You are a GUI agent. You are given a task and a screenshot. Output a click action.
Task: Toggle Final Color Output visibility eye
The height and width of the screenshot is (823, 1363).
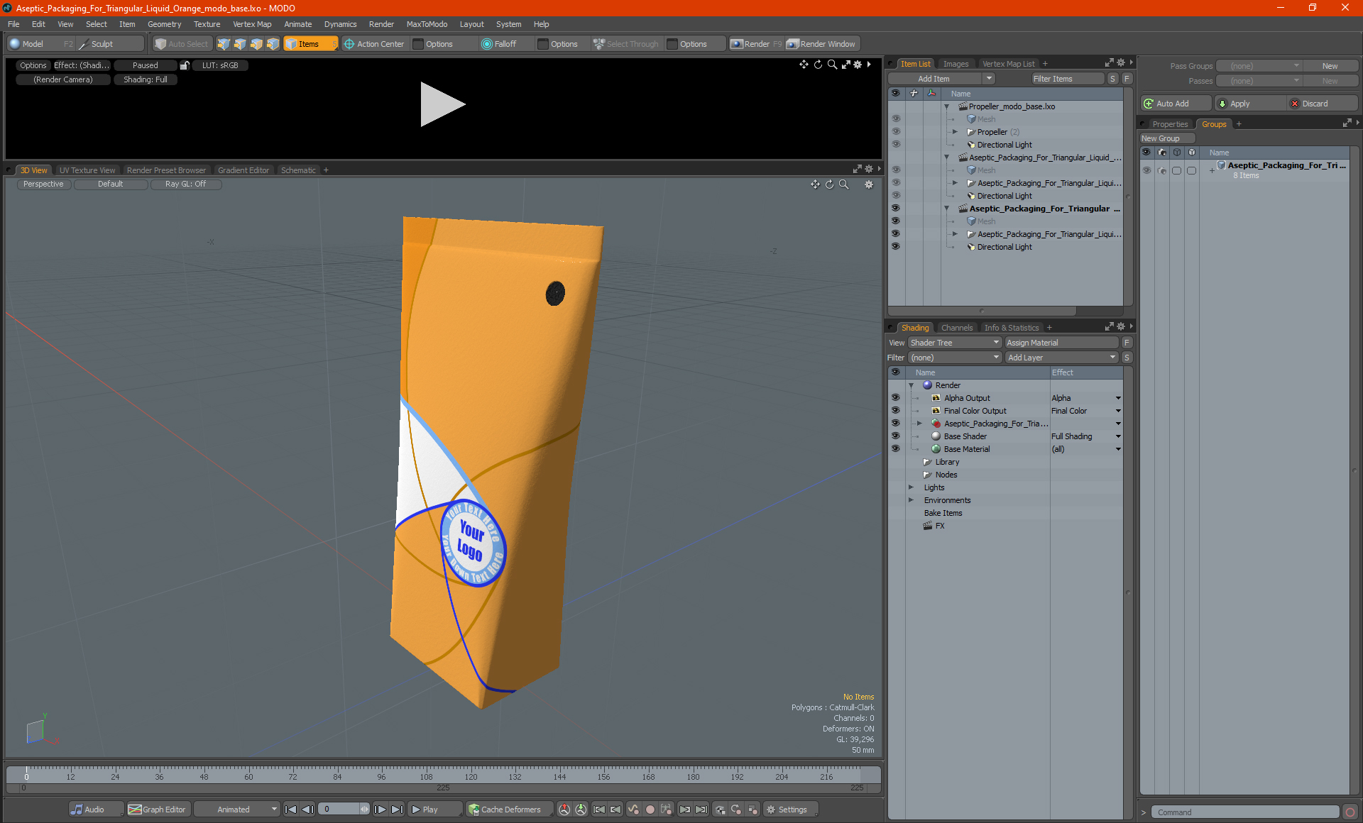point(896,410)
